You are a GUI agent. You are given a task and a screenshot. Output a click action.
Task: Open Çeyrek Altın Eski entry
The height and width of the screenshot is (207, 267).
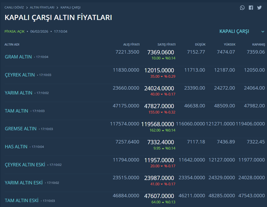click(25, 165)
